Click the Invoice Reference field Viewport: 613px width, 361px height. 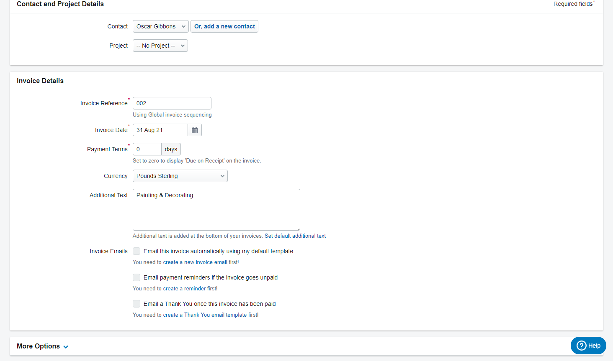coord(172,103)
